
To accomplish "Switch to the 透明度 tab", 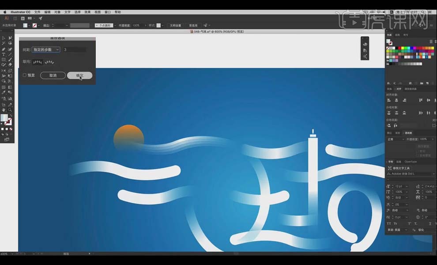I will (408, 133).
